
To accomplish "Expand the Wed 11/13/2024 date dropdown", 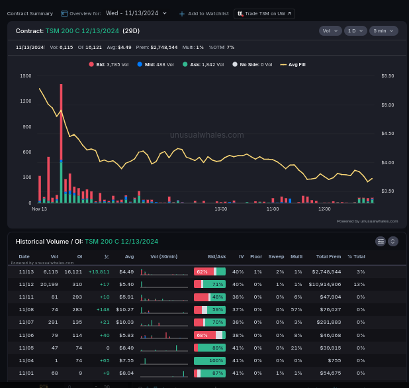I will point(136,13).
